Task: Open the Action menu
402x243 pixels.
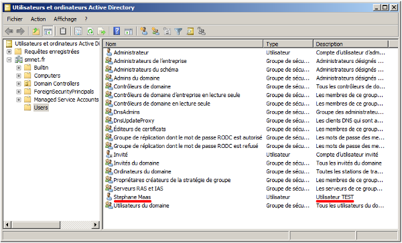Action: [x=38, y=19]
